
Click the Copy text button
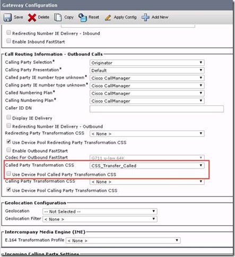[69, 18]
